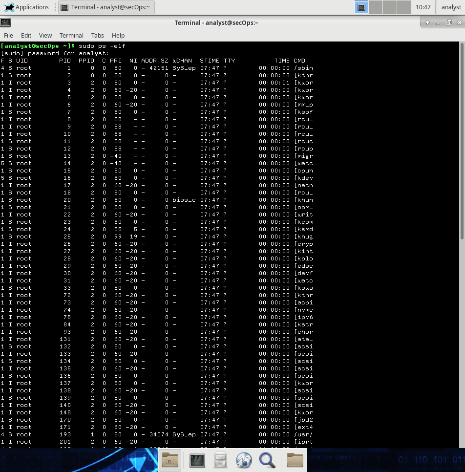Screen dimensions: 465x472
Task: Minimize the Terminal window
Action: 438,23
